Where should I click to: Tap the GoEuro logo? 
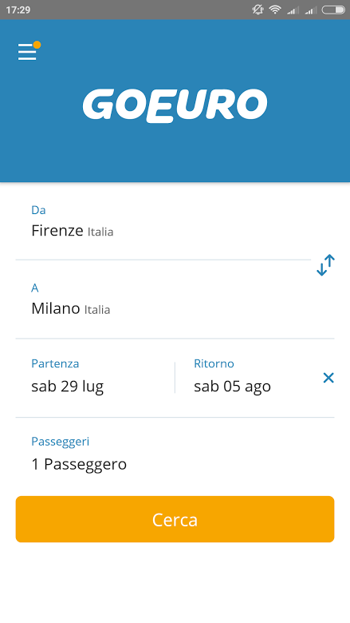[x=175, y=105]
